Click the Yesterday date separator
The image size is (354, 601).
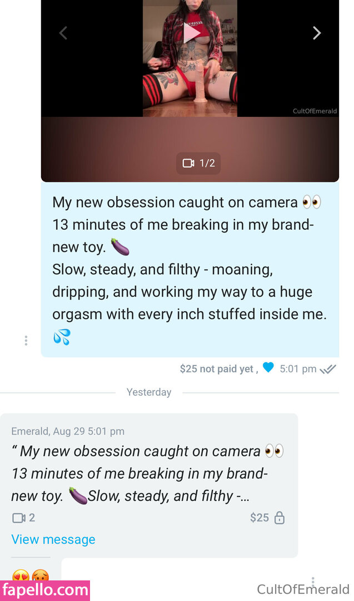click(x=148, y=392)
